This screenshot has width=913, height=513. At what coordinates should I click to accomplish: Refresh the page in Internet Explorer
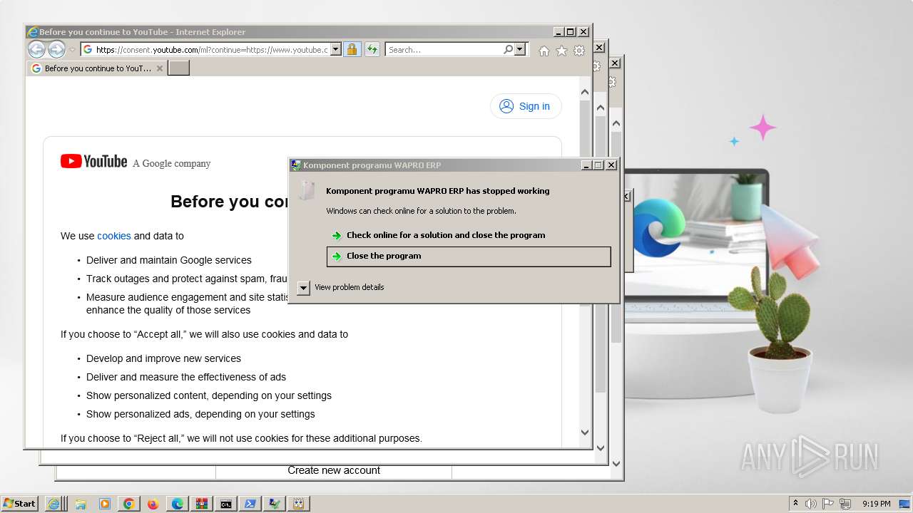pyautogui.click(x=372, y=49)
